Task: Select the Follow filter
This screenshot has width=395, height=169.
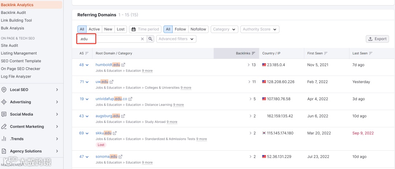Action: tap(180, 29)
